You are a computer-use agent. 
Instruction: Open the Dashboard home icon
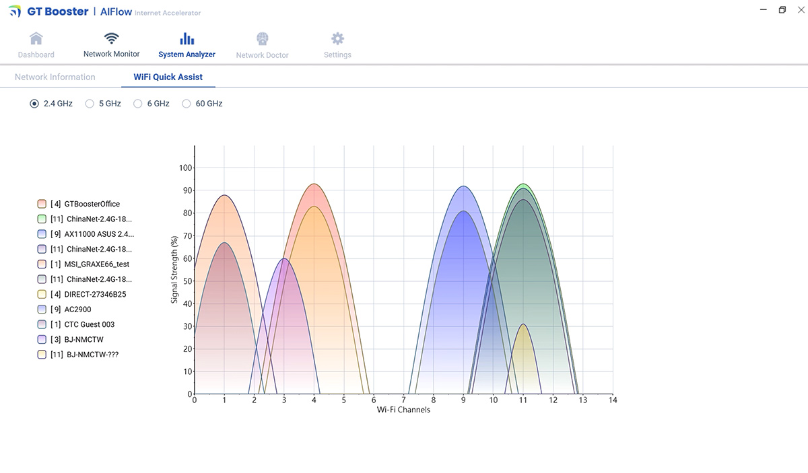[36, 39]
